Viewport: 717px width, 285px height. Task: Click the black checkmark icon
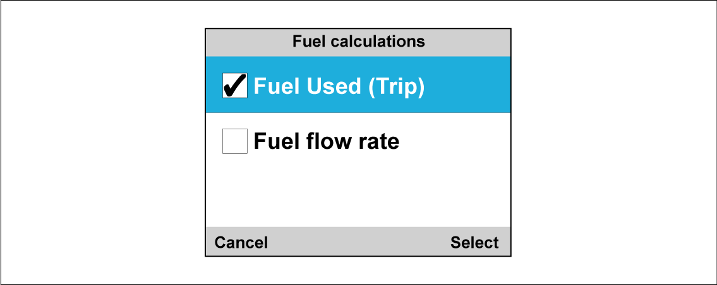[234, 85]
